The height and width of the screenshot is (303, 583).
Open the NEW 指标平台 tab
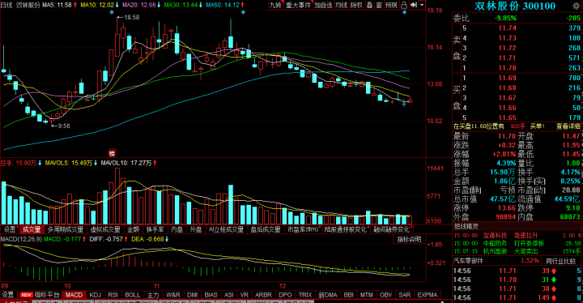click(40, 295)
